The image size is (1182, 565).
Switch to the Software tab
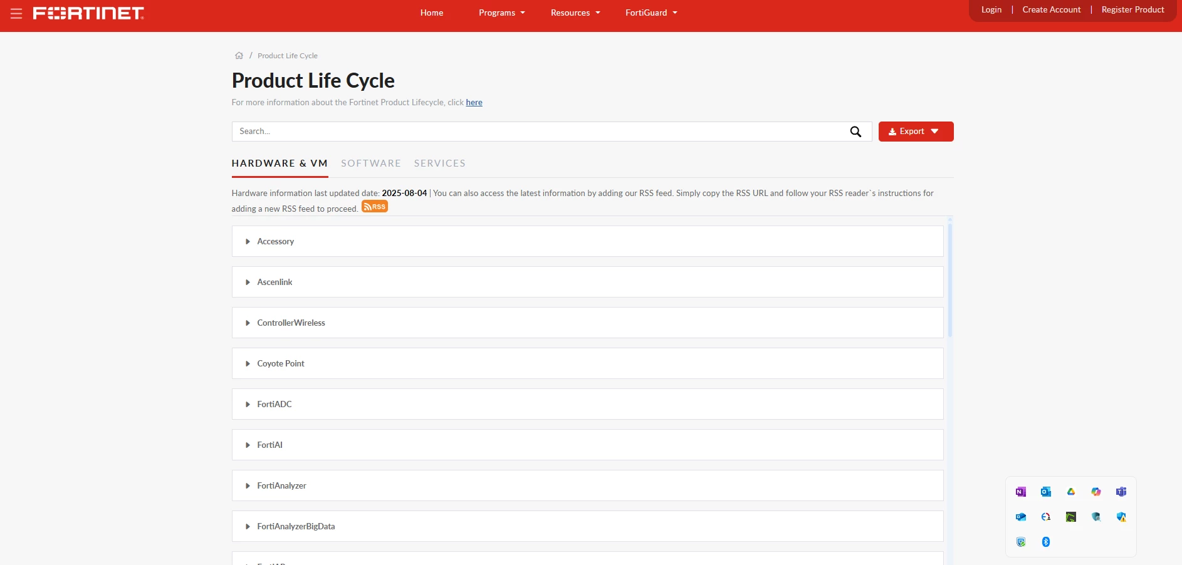coord(371,163)
